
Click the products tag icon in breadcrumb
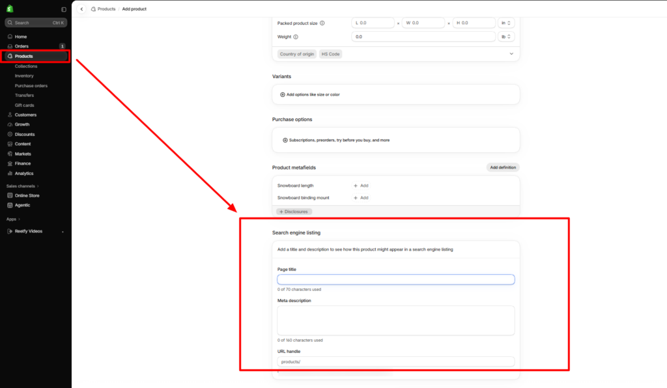tap(93, 9)
